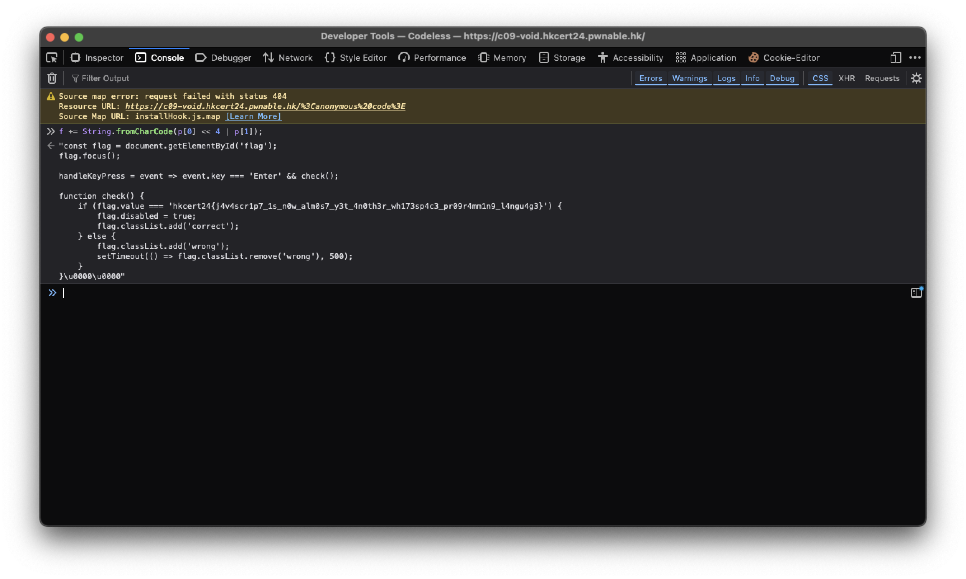Toggle the Errors filter

click(650, 79)
